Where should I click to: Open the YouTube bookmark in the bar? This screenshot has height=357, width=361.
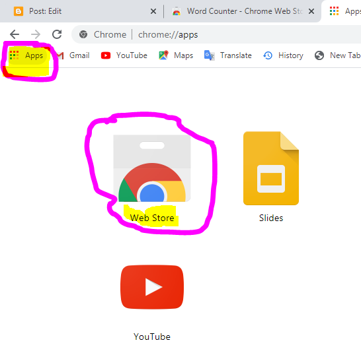[124, 55]
